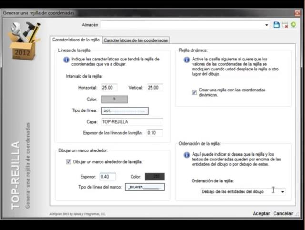Select Características de la rejilla tab
Viewport: 305px width, 230px height.
click(x=76, y=40)
